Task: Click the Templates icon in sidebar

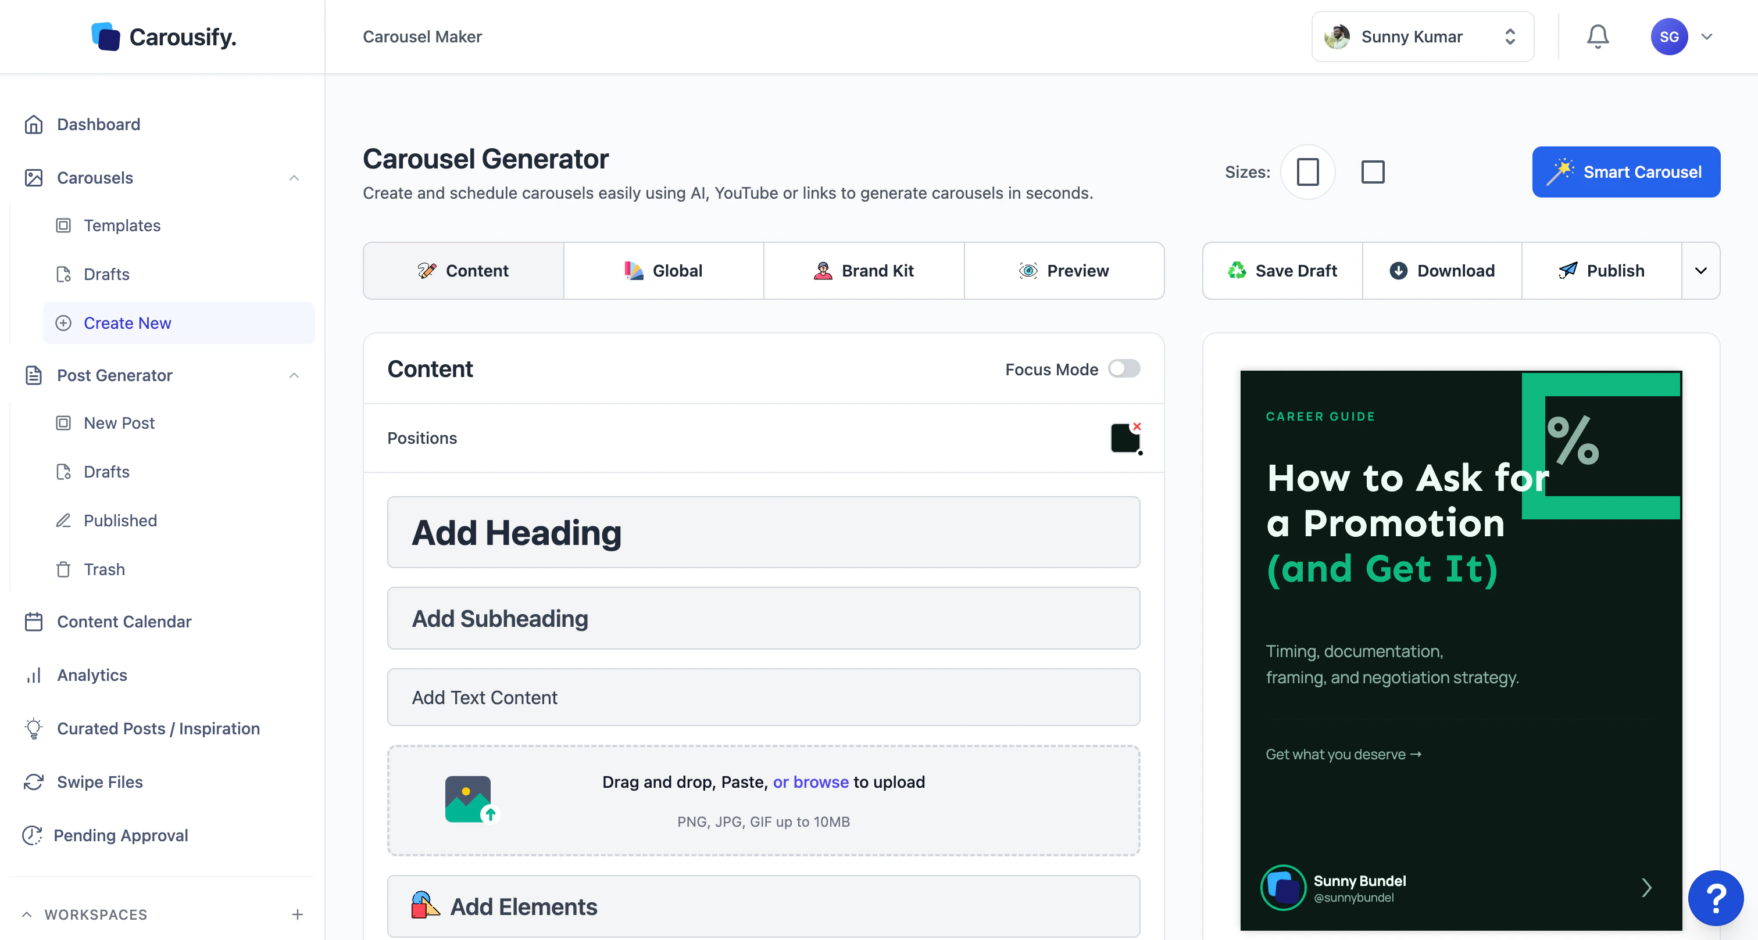Action: tap(63, 225)
